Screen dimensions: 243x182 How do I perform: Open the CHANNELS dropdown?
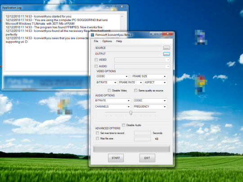point(112,107)
